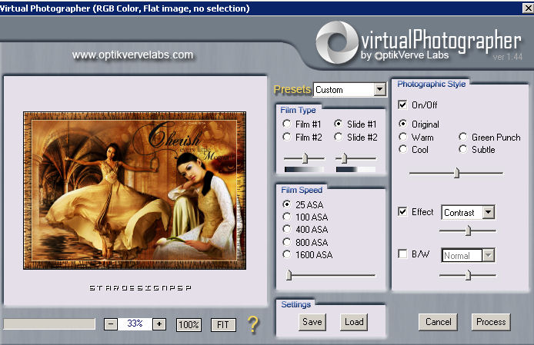
Task: Click the Film Speed slider handle
Action: click(x=289, y=274)
